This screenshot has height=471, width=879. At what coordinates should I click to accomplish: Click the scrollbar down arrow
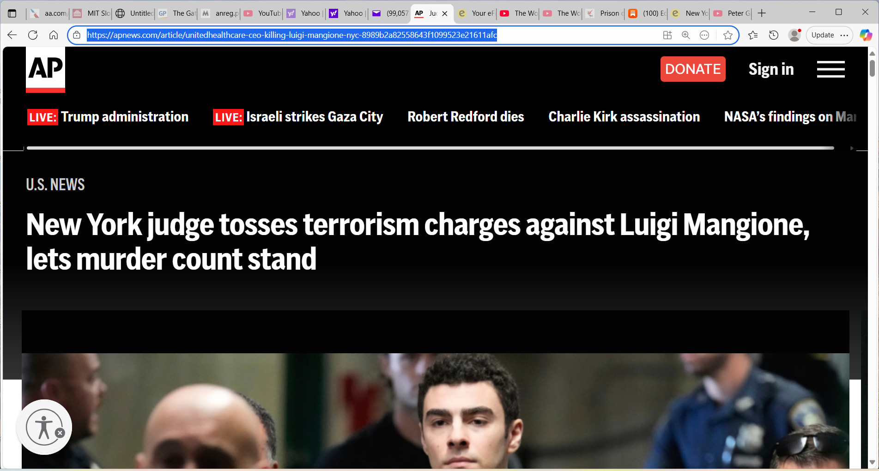872,462
